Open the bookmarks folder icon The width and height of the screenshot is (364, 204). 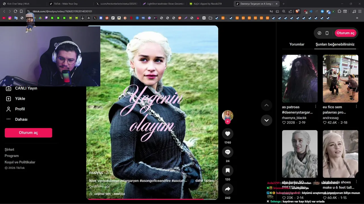210,18
